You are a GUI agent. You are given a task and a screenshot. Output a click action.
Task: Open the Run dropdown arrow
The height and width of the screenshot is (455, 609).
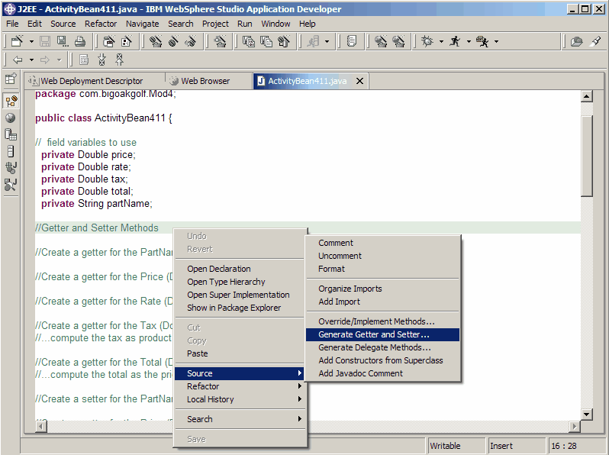[469, 41]
